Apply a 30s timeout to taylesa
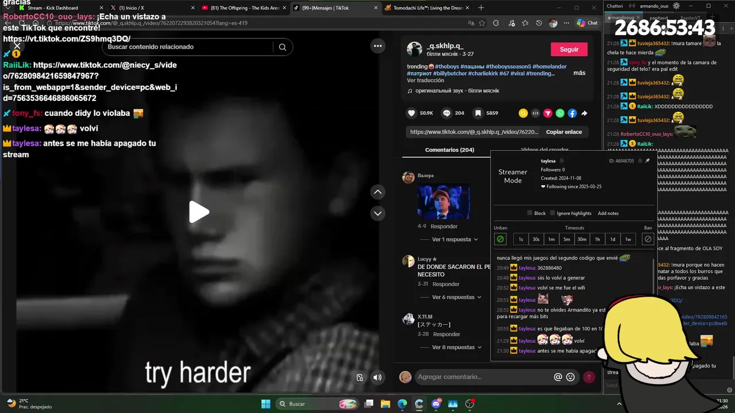 point(536,239)
